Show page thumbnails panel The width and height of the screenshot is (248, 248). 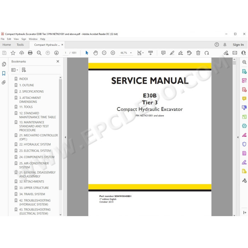[x=4, y=64]
